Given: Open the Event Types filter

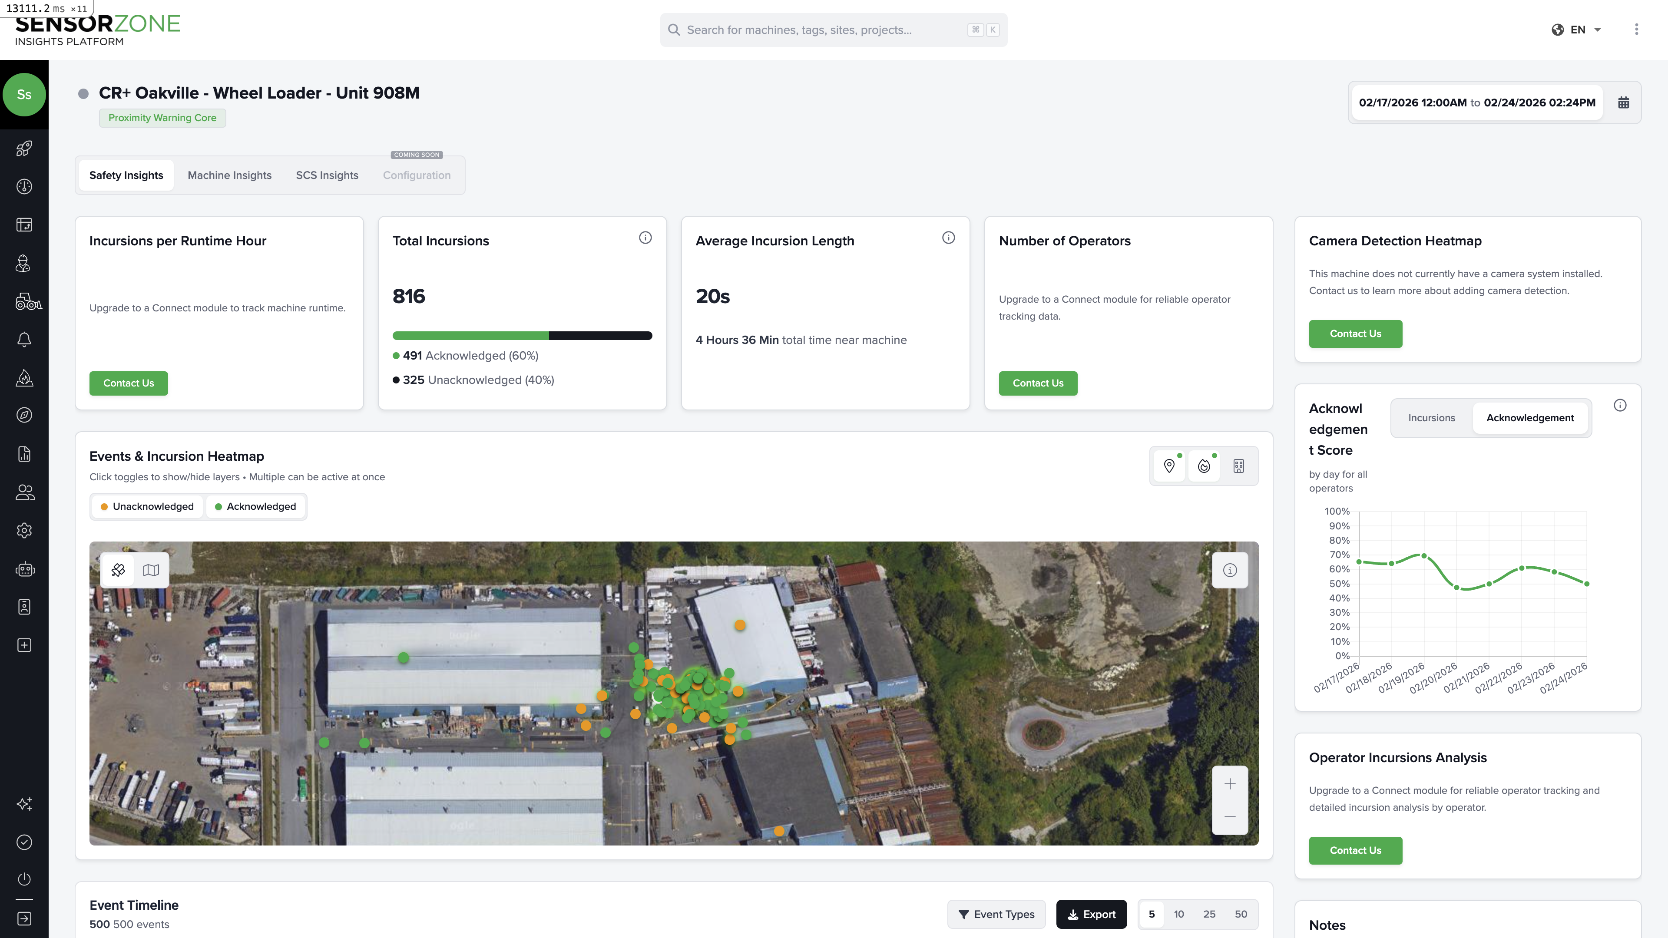Looking at the screenshot, I should coord(996,914).
